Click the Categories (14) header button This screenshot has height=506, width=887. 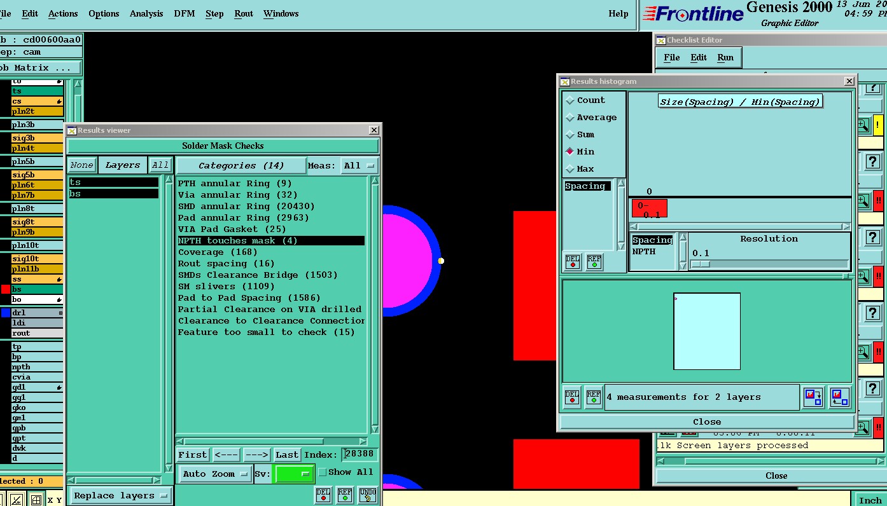241,166
